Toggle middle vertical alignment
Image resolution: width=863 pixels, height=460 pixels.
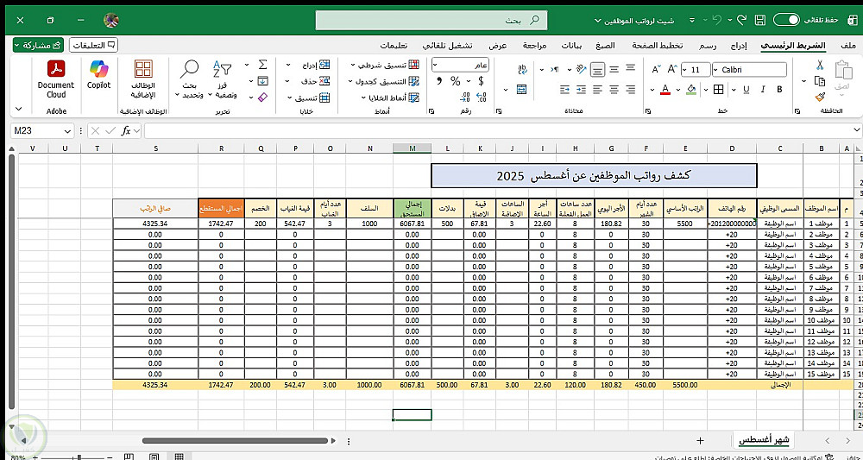pos(614,69)
